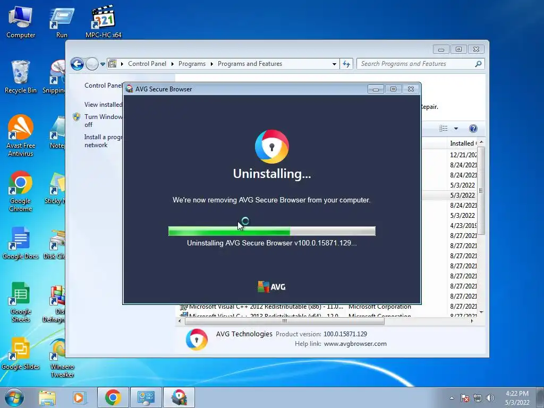Launch Winaero Tweaker shortcut
Image resolution: width=544 pixels, height=408 pixels.
pos(62,358)
